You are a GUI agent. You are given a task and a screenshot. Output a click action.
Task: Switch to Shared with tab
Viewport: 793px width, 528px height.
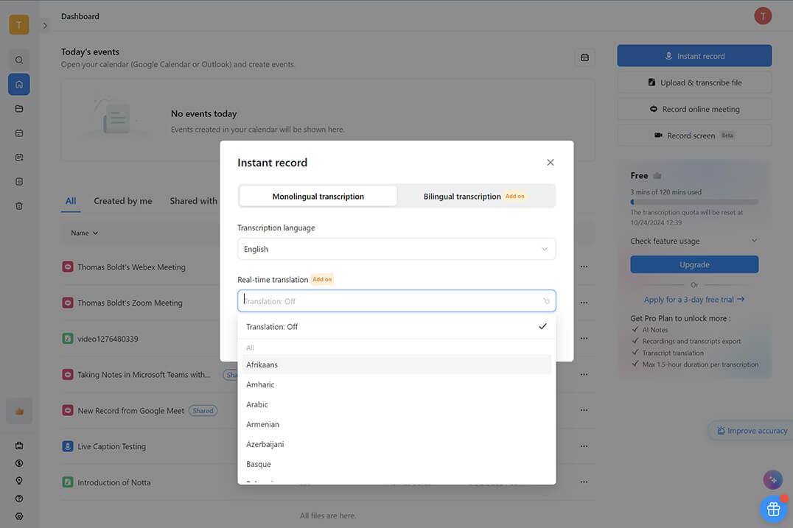coord(194,201)
